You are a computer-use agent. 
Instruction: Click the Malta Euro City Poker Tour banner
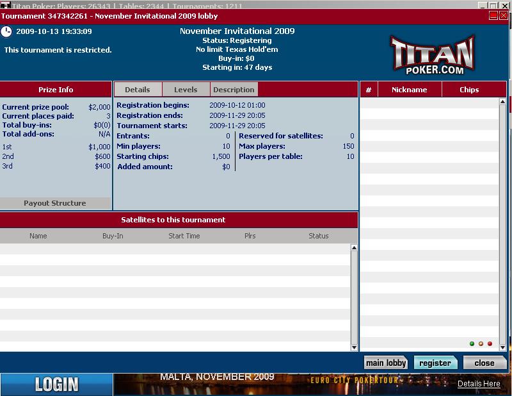point(312,384)
